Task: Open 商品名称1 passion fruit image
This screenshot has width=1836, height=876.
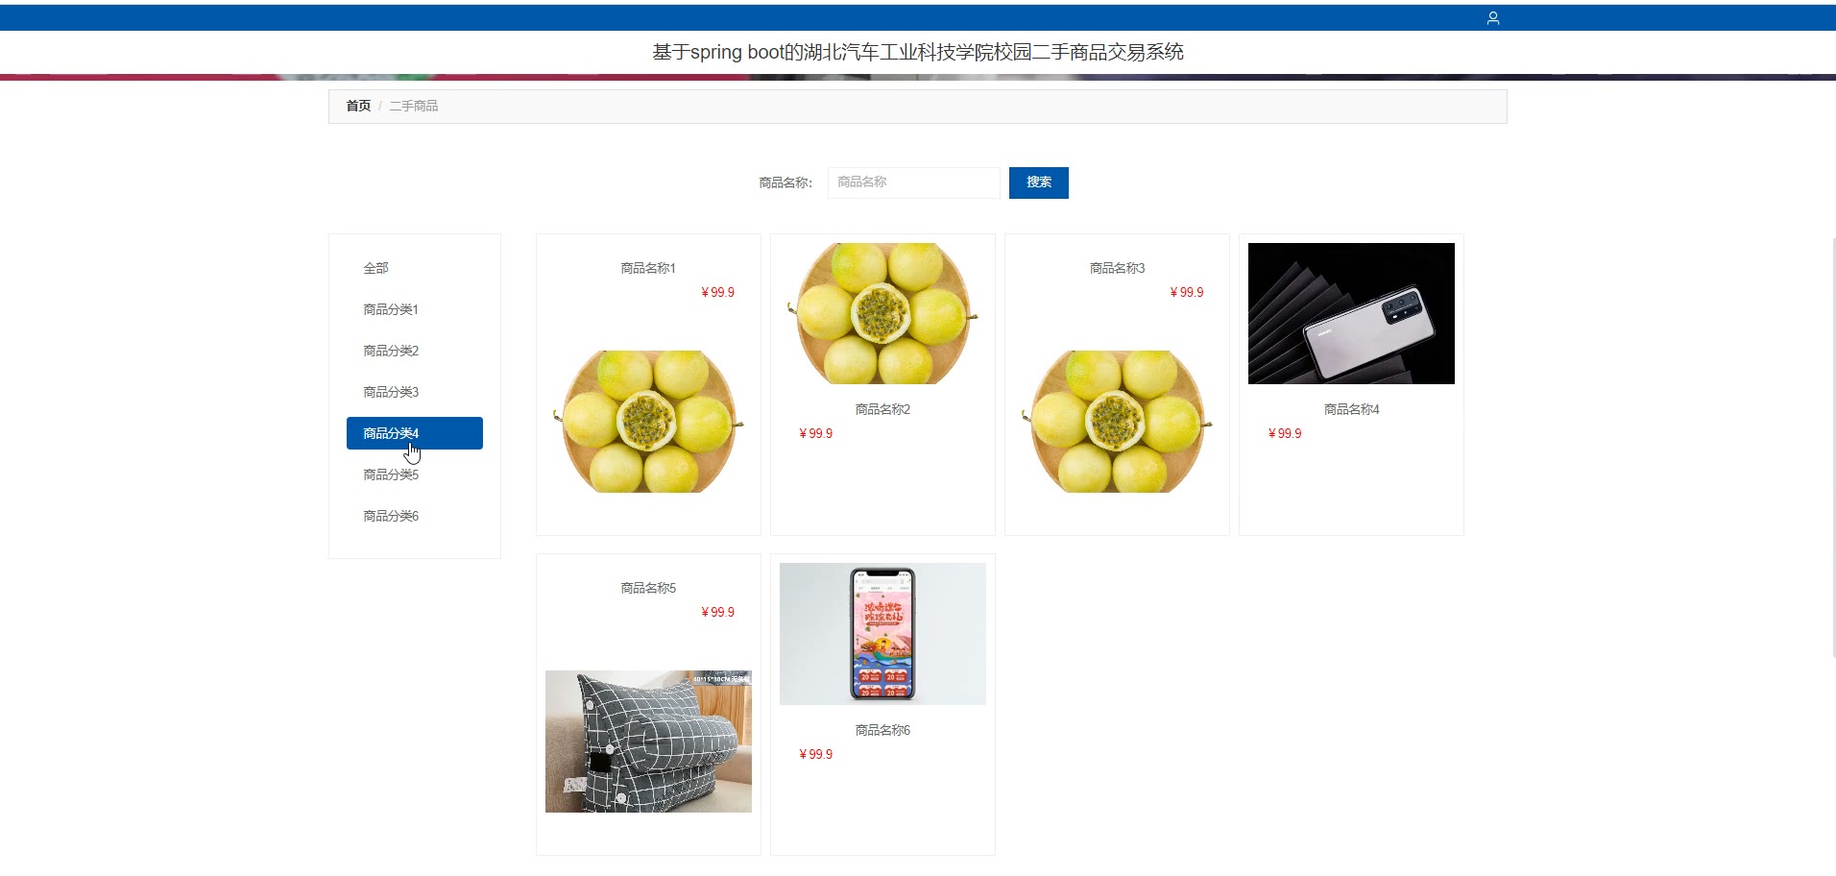Action: pyautogui.click(x=648, y=422)
